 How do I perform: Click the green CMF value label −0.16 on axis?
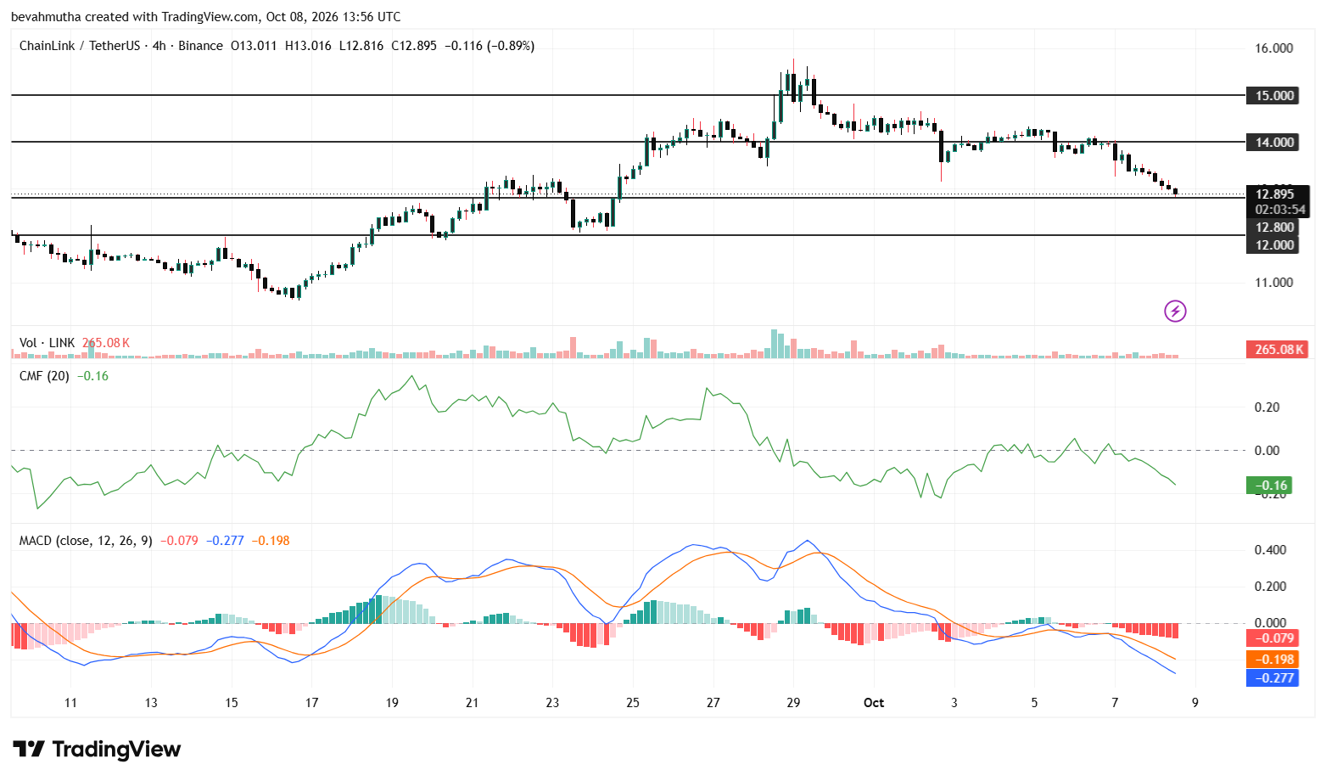pyautogui.click(x=1269, y=486)
